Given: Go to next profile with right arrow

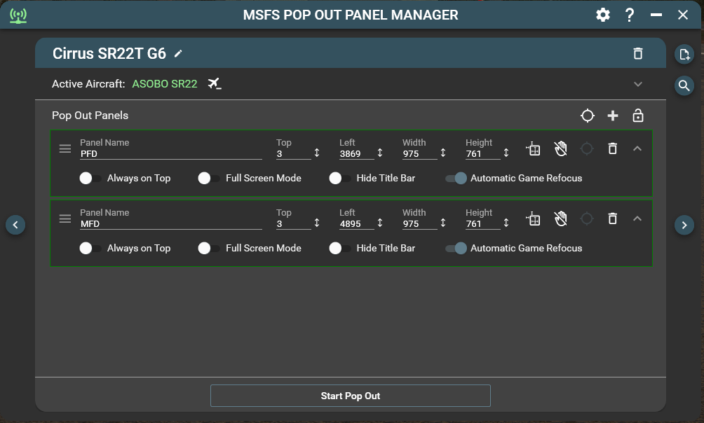Looking at the screenshot, I should [684, 225].
